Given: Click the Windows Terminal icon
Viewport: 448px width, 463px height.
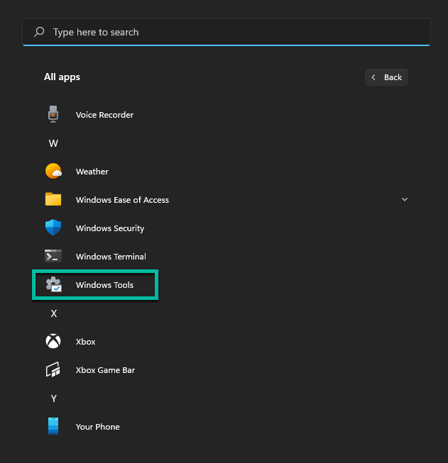Looking at the screenshot, I should click(x=53, y=256).
